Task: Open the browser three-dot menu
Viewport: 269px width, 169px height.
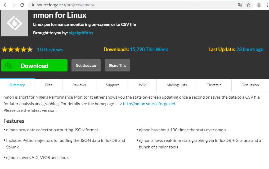Action: [x=267, y=5]
